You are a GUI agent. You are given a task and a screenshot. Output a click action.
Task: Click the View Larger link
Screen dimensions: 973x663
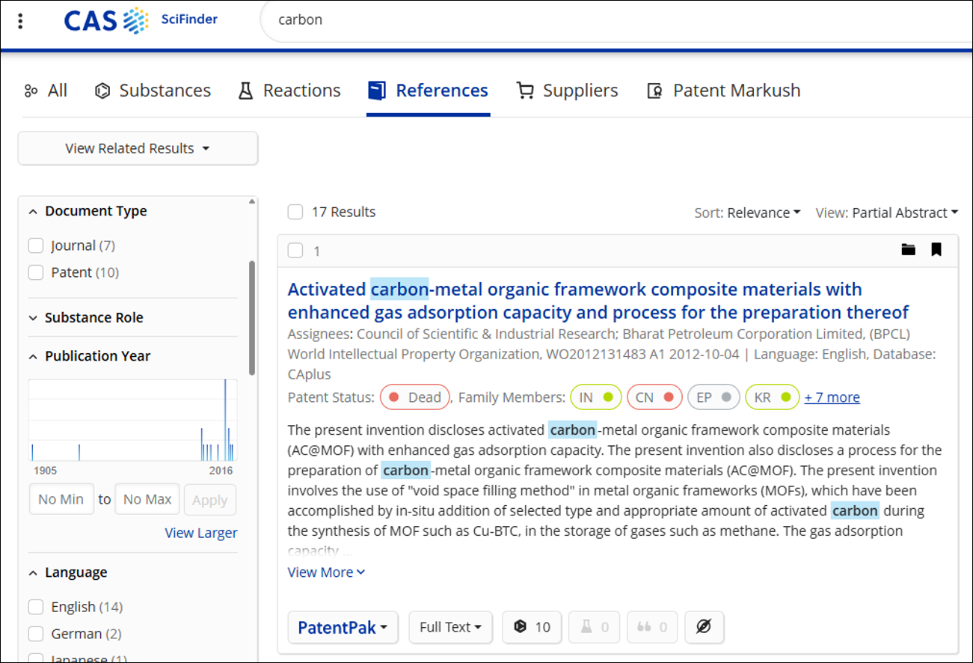(x=200, y=533)
